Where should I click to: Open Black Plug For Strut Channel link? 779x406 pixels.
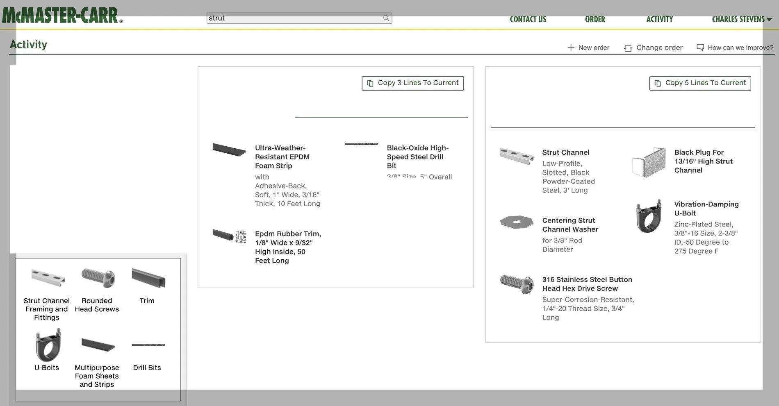pos(704,161)
